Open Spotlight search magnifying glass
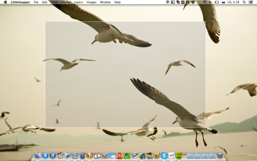The height and width of the screenshot is (161, 257). coord(244,2)
